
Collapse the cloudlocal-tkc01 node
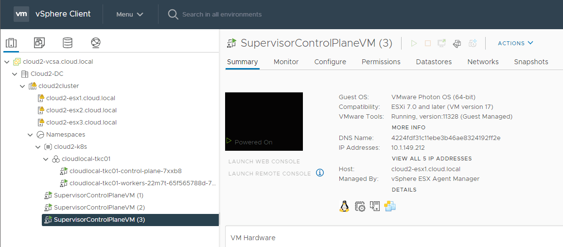pyautogui.click(x=46, y=159)
